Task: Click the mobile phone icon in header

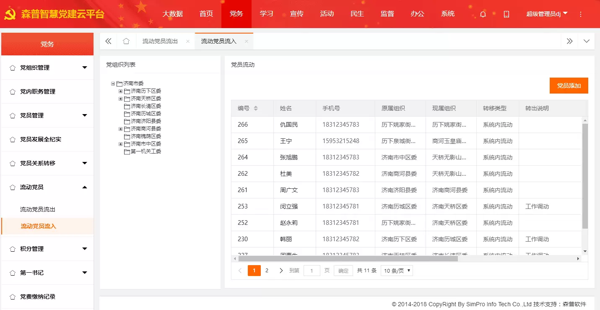Action: pos(506,14)
